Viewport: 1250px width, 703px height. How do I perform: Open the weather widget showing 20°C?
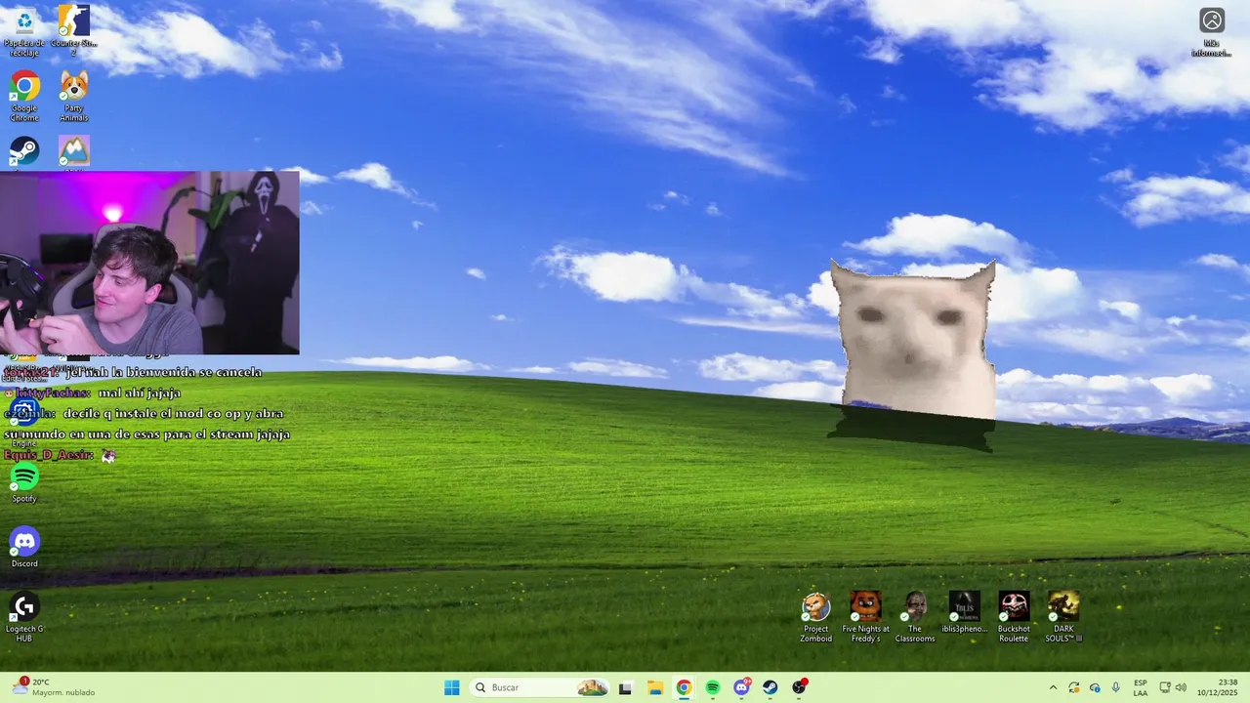point(55,687)
